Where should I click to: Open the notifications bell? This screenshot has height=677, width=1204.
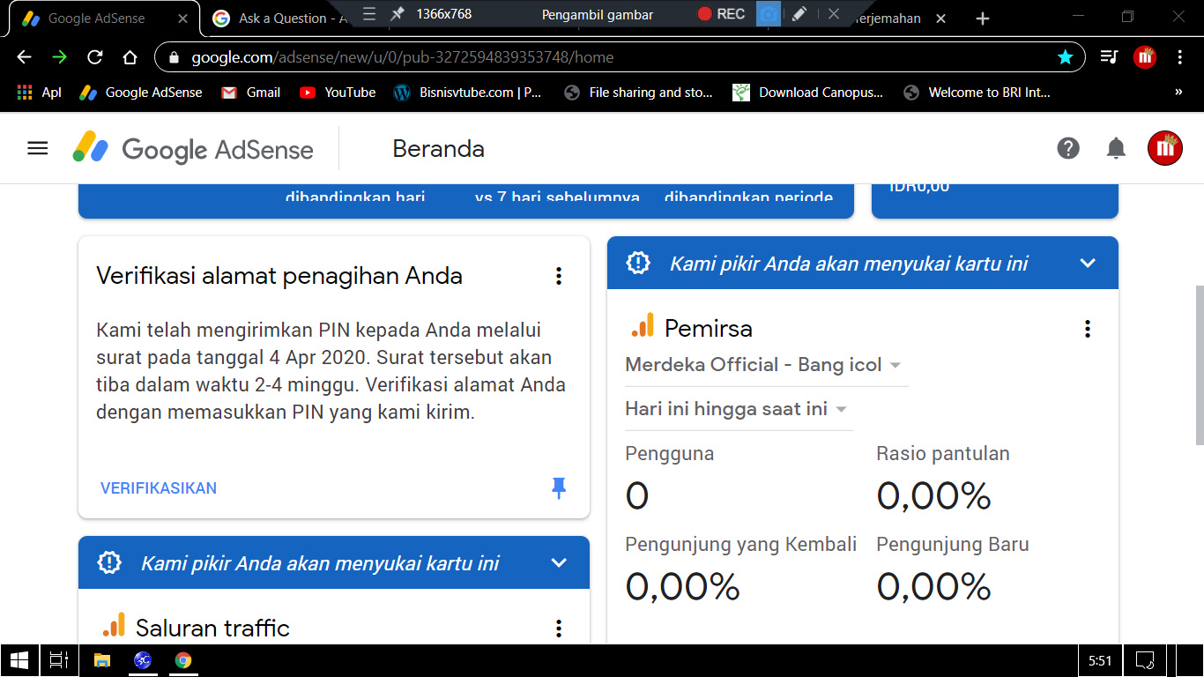point(1116,148)
